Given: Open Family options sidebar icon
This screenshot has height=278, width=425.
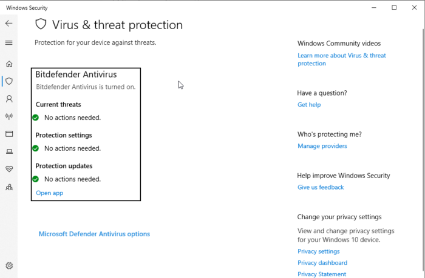Looking at the screenshot, I should point(8,187).
